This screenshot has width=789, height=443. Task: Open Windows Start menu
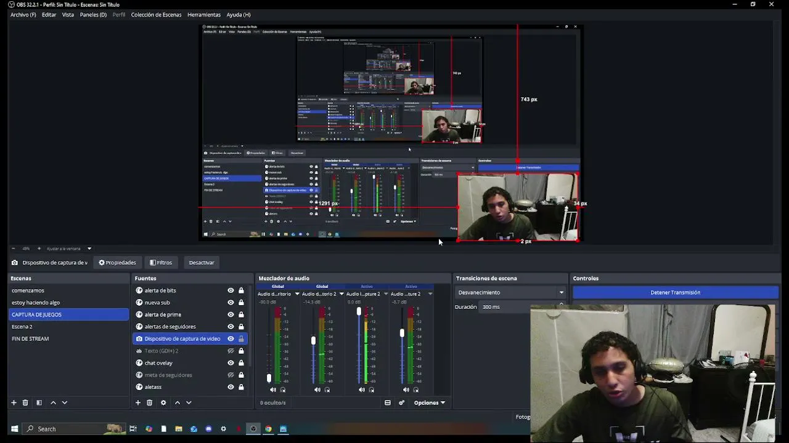pyautogui.click(x=14, y=429)
